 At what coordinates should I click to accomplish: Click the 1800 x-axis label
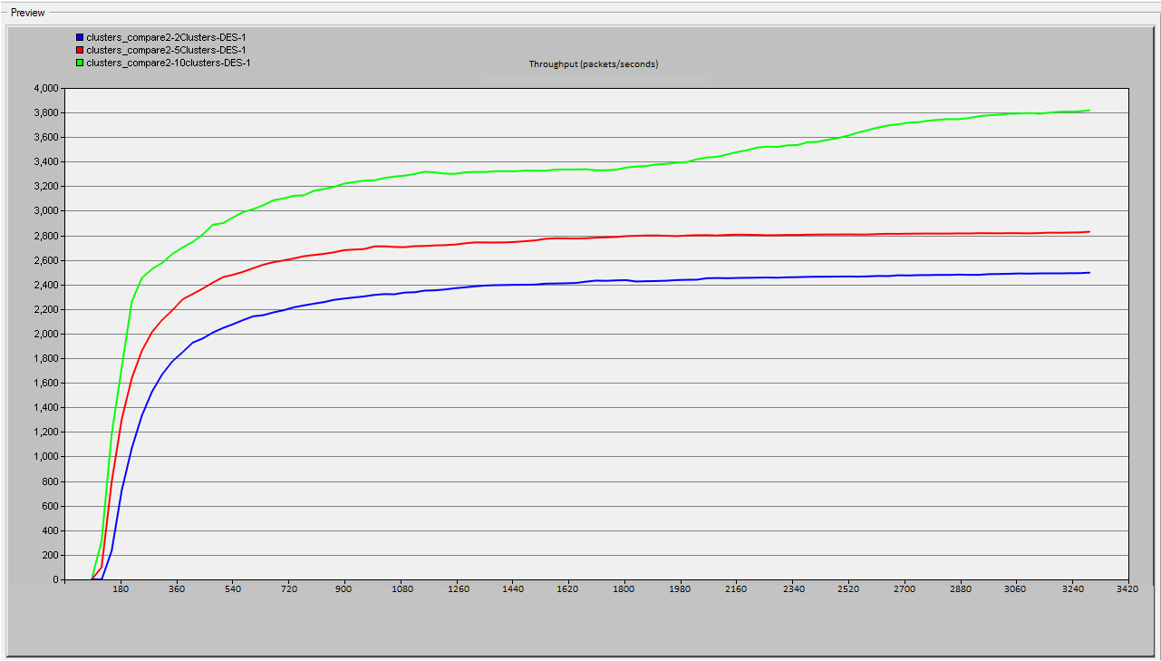624,589
